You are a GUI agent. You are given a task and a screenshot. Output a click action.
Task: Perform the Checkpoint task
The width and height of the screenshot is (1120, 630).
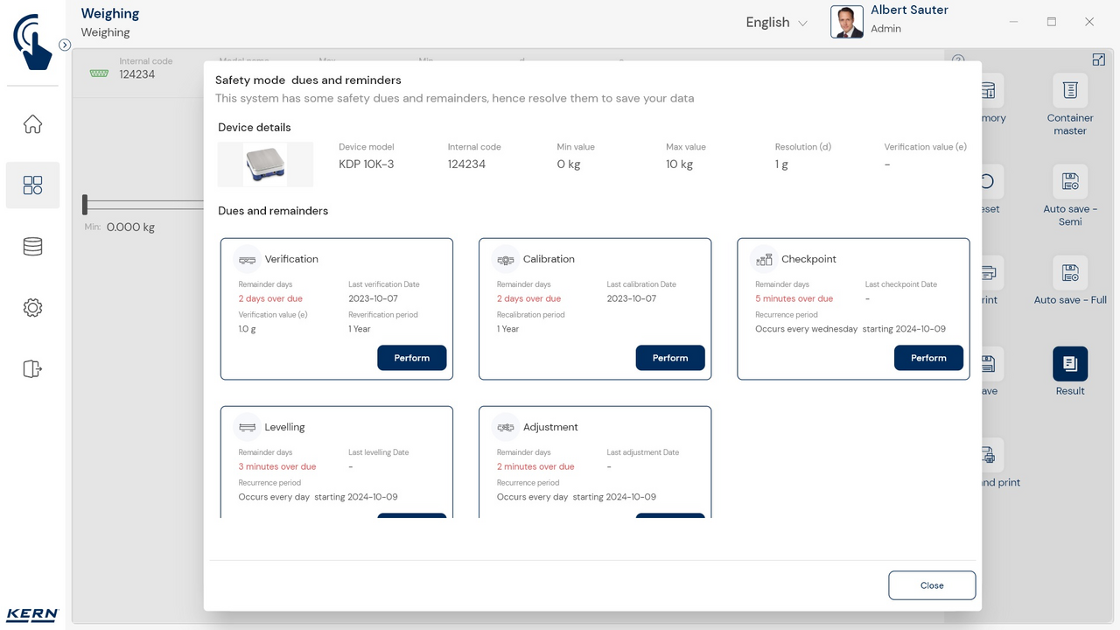tap(927, 358)
